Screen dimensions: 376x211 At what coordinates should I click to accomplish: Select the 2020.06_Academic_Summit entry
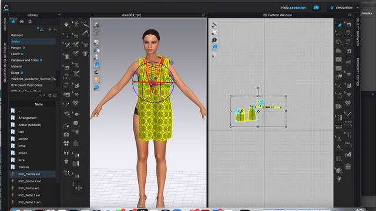coord(33,79)
